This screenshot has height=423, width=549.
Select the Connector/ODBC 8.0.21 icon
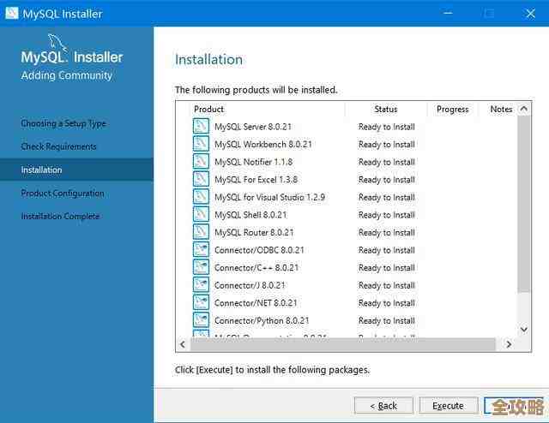click(x=201, y=250)
